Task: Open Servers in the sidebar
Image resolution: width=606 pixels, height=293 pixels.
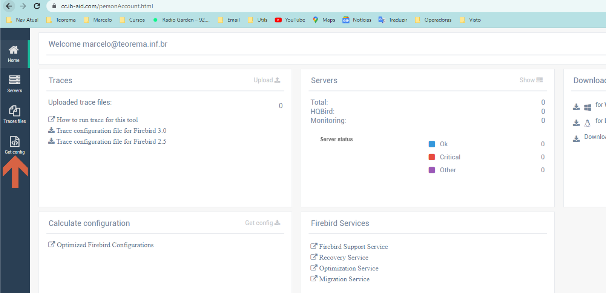Action: point(15,84)
